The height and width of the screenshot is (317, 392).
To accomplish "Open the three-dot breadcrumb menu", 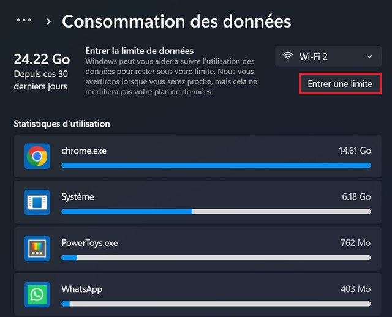I will (24, 21).
